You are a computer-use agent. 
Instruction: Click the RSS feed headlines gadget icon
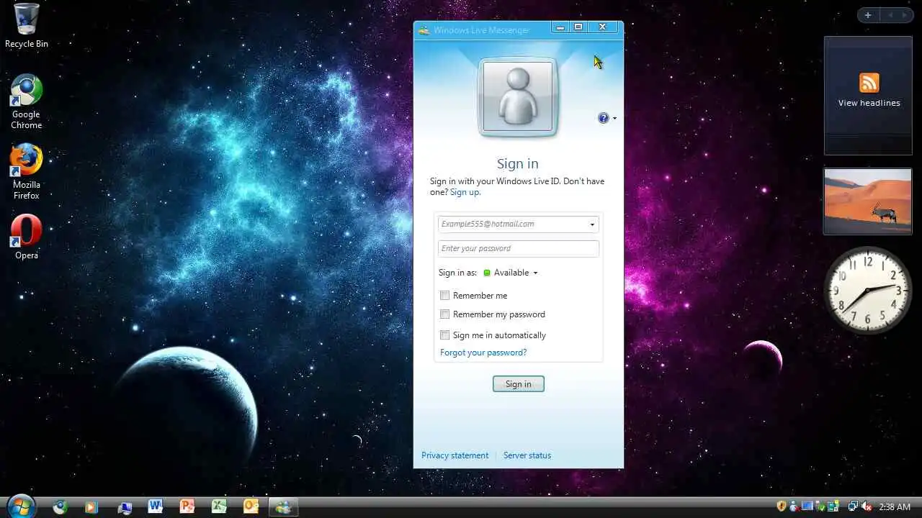(x=869, y=83)
